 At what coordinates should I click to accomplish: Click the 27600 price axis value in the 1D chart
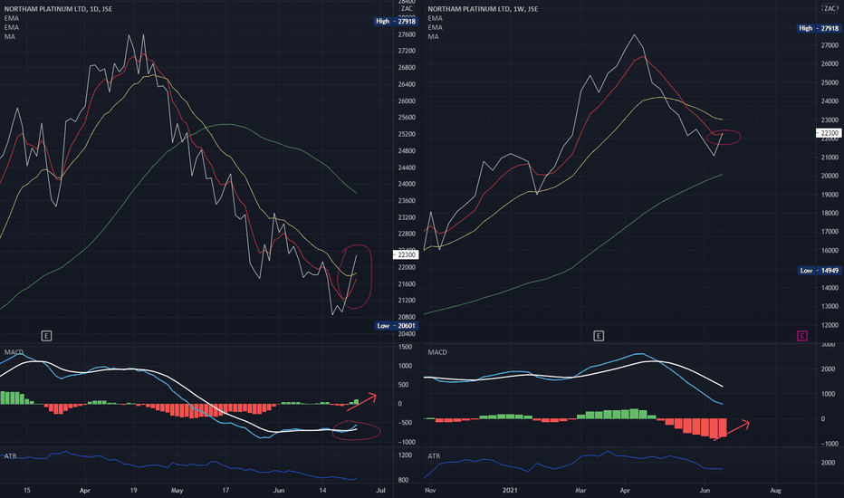coord(407,34)
